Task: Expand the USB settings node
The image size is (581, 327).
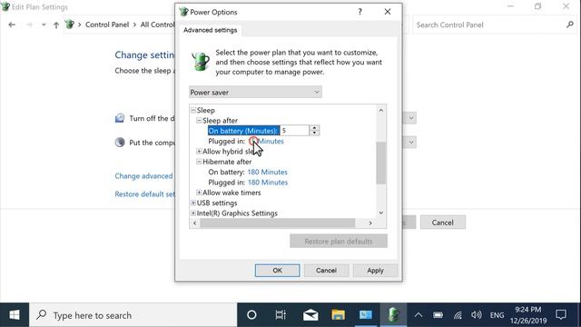Action: (193, 203)
